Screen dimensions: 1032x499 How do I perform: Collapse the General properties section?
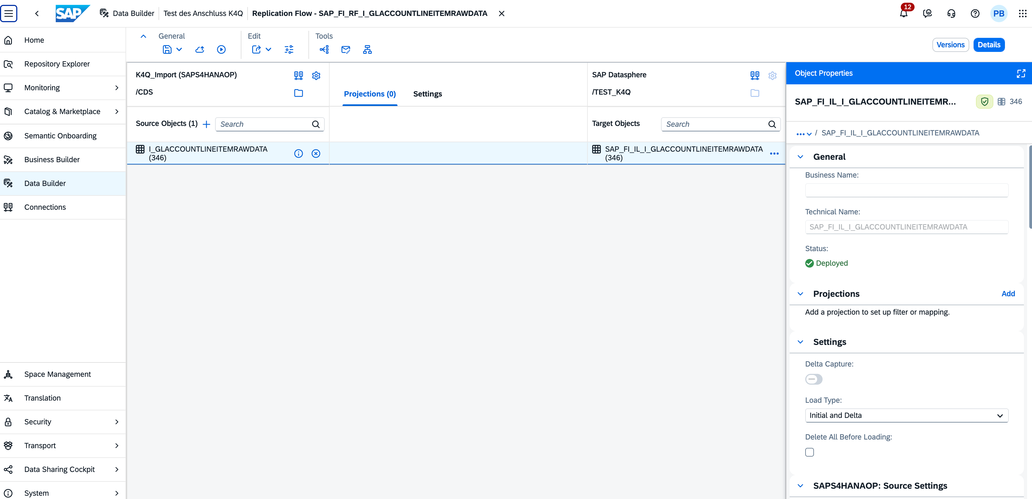click(800, 157)
